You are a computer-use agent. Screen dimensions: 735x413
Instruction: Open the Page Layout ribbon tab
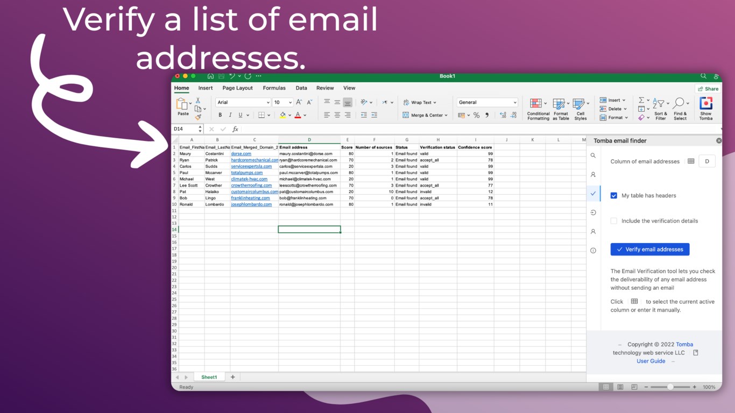(237, 88)
